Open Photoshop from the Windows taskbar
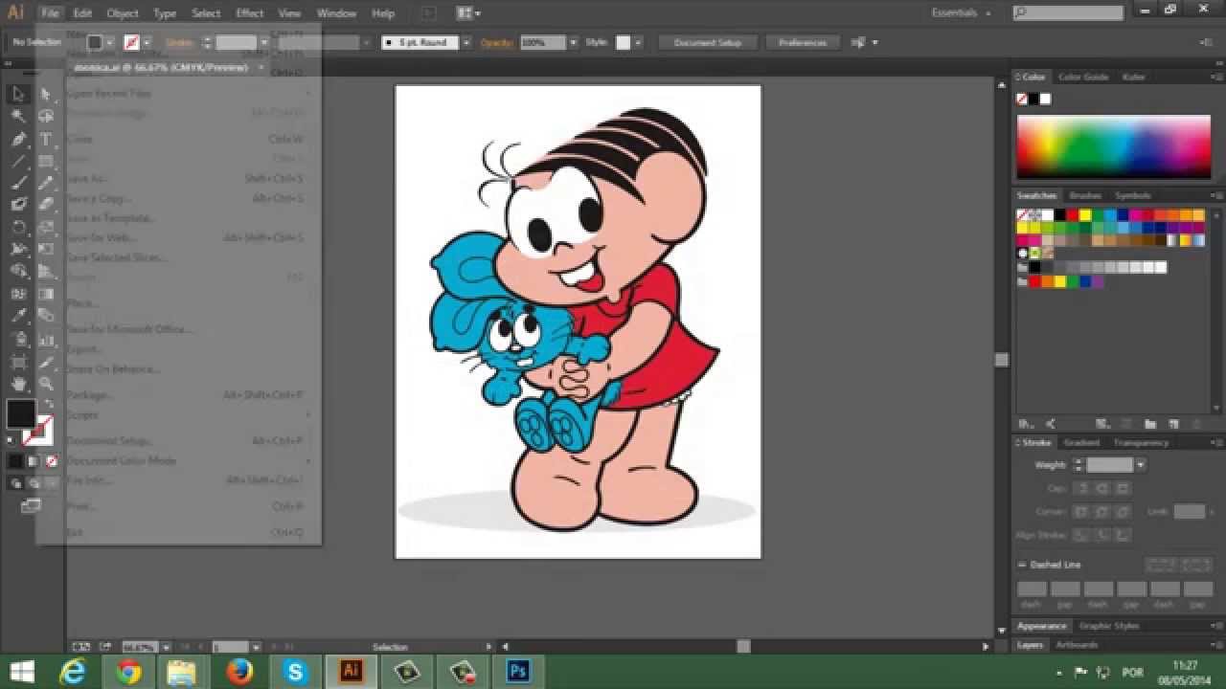1226x689 pixels. (x=518, y=671)
